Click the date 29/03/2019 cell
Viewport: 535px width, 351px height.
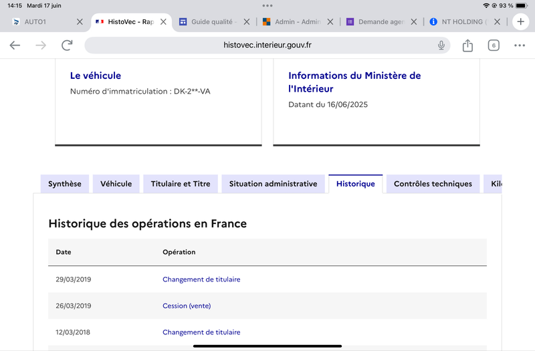[74, 279]
